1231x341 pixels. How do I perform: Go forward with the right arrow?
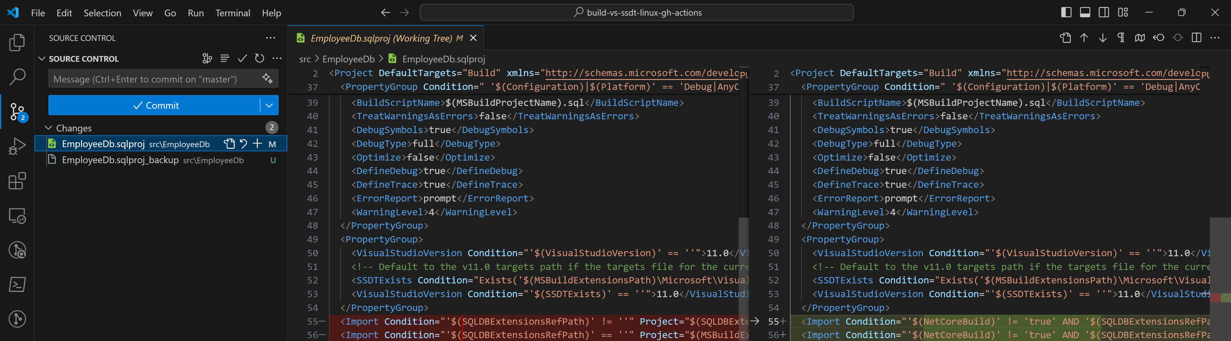(x=404, y=12)
